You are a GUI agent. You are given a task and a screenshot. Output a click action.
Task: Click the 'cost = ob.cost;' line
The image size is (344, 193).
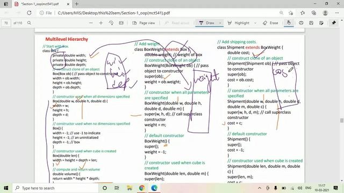click(240, 80)
